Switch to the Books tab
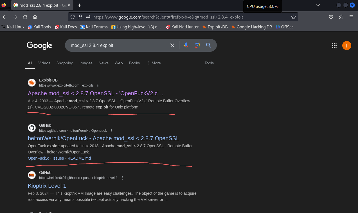Image resolution: width=358 pixels, height=213 pixels. pyautogui.click(x=134, y=63)
